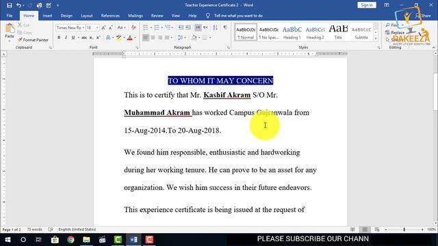This screenshot has height=246, width=438.
Task: Shrink the font size
Action: (111, 27)
